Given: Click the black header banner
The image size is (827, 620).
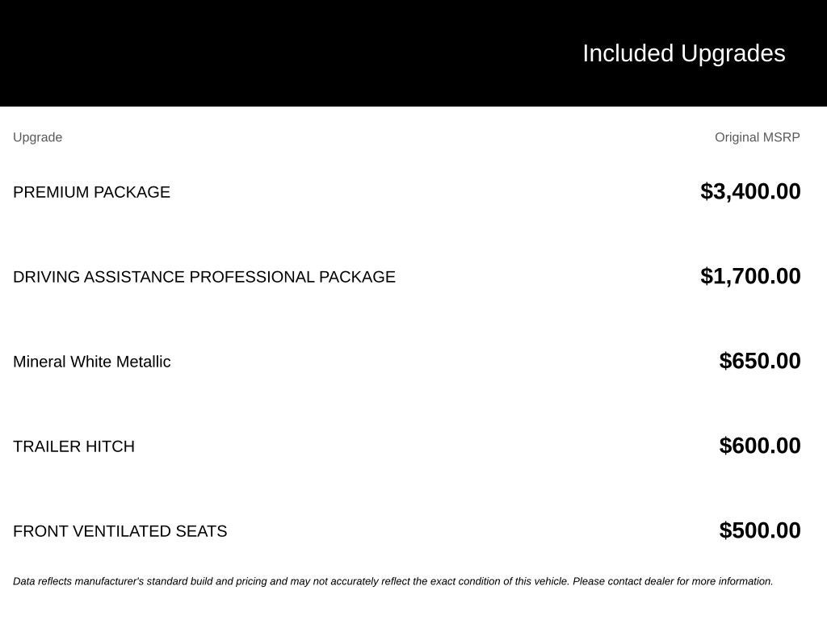Looking at the screenshot, I should pos(413,53).
